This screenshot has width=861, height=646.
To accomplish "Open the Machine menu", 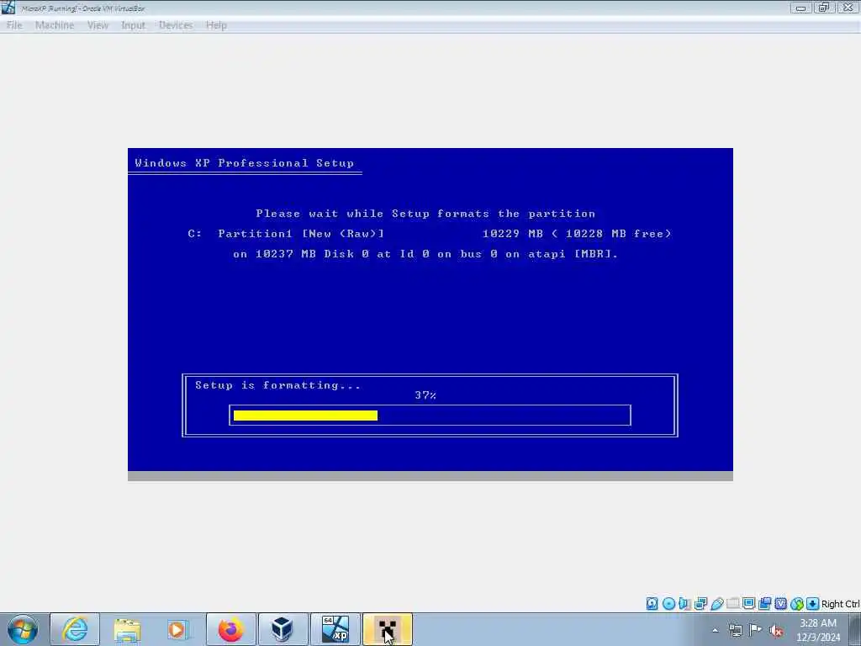I will coord(55,25).
